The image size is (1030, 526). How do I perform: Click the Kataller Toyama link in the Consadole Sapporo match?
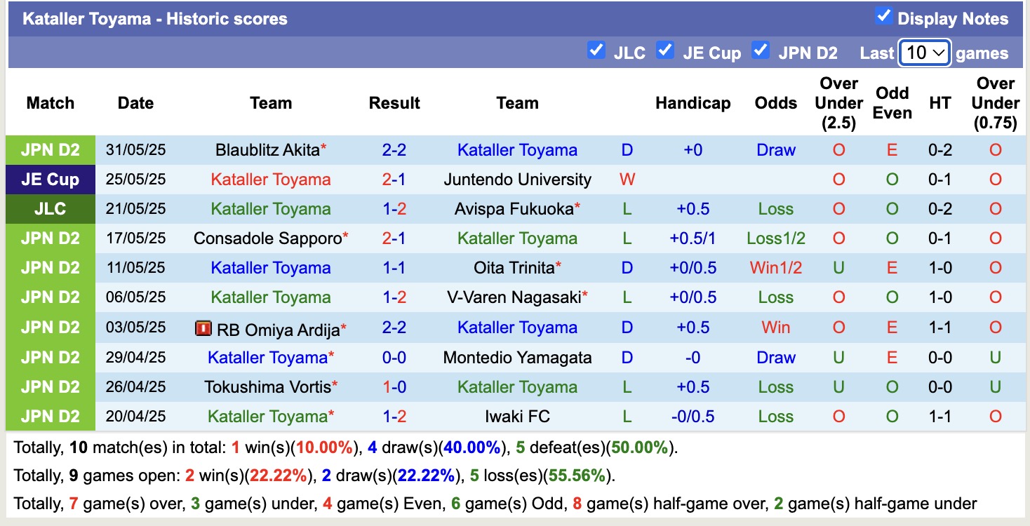tap(517, 238)
